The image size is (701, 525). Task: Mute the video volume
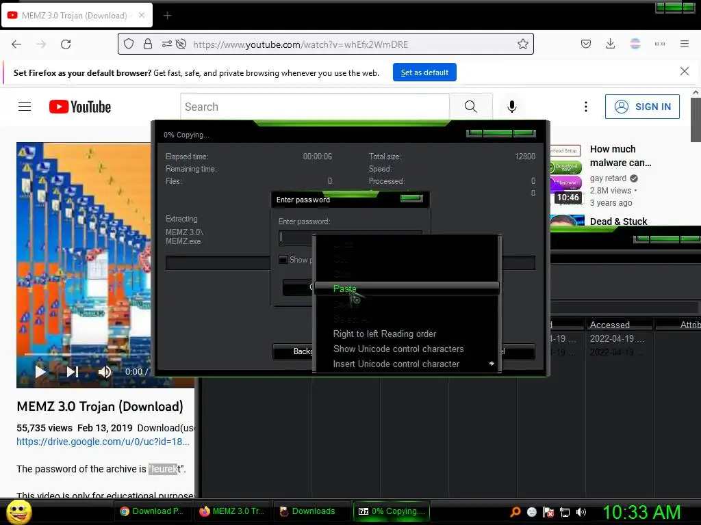coord(104,371)
